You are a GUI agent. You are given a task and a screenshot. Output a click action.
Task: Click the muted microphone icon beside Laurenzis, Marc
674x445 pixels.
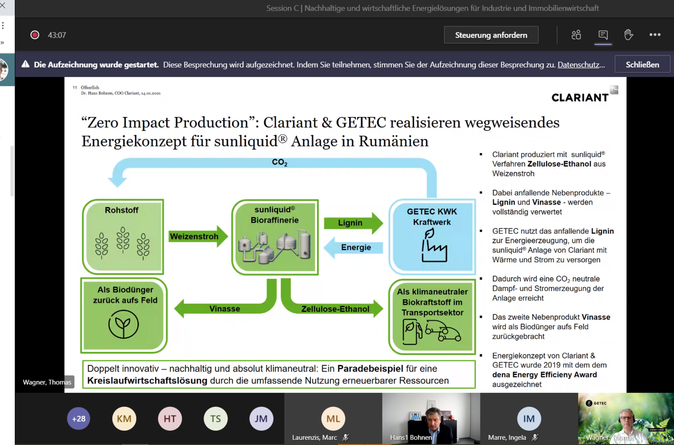346,437
